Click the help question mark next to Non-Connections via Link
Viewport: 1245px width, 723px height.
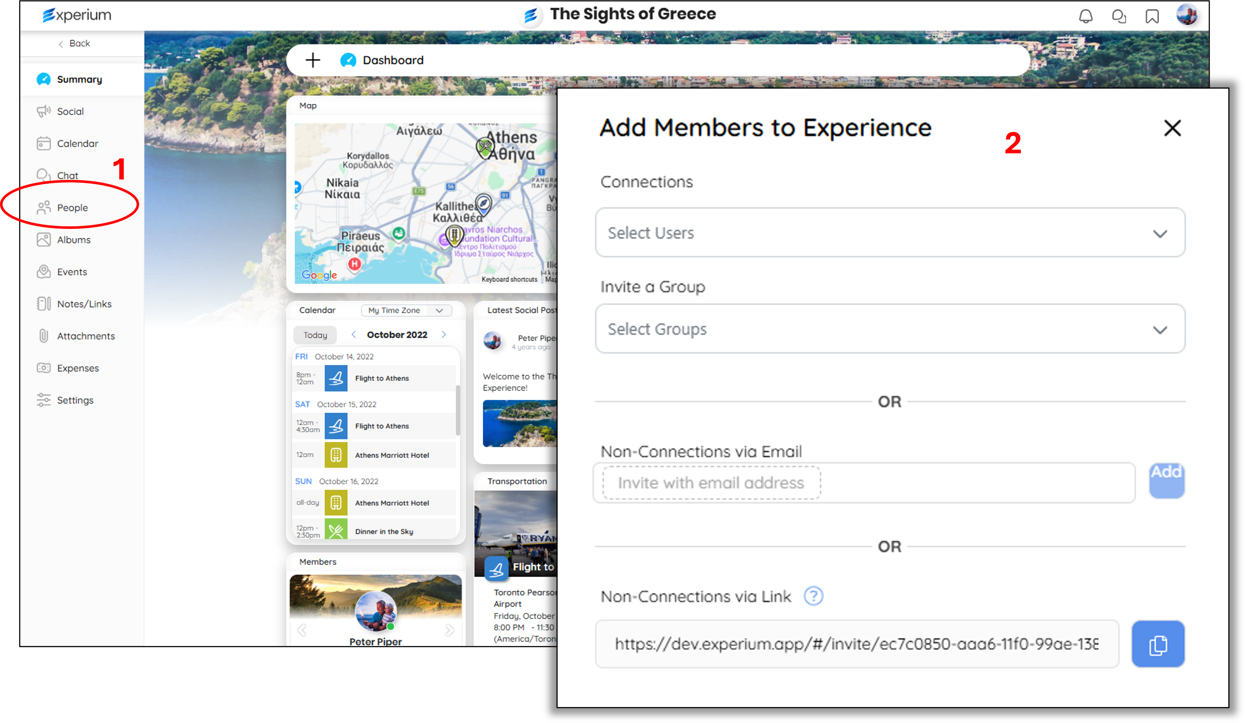coord(813,596)
